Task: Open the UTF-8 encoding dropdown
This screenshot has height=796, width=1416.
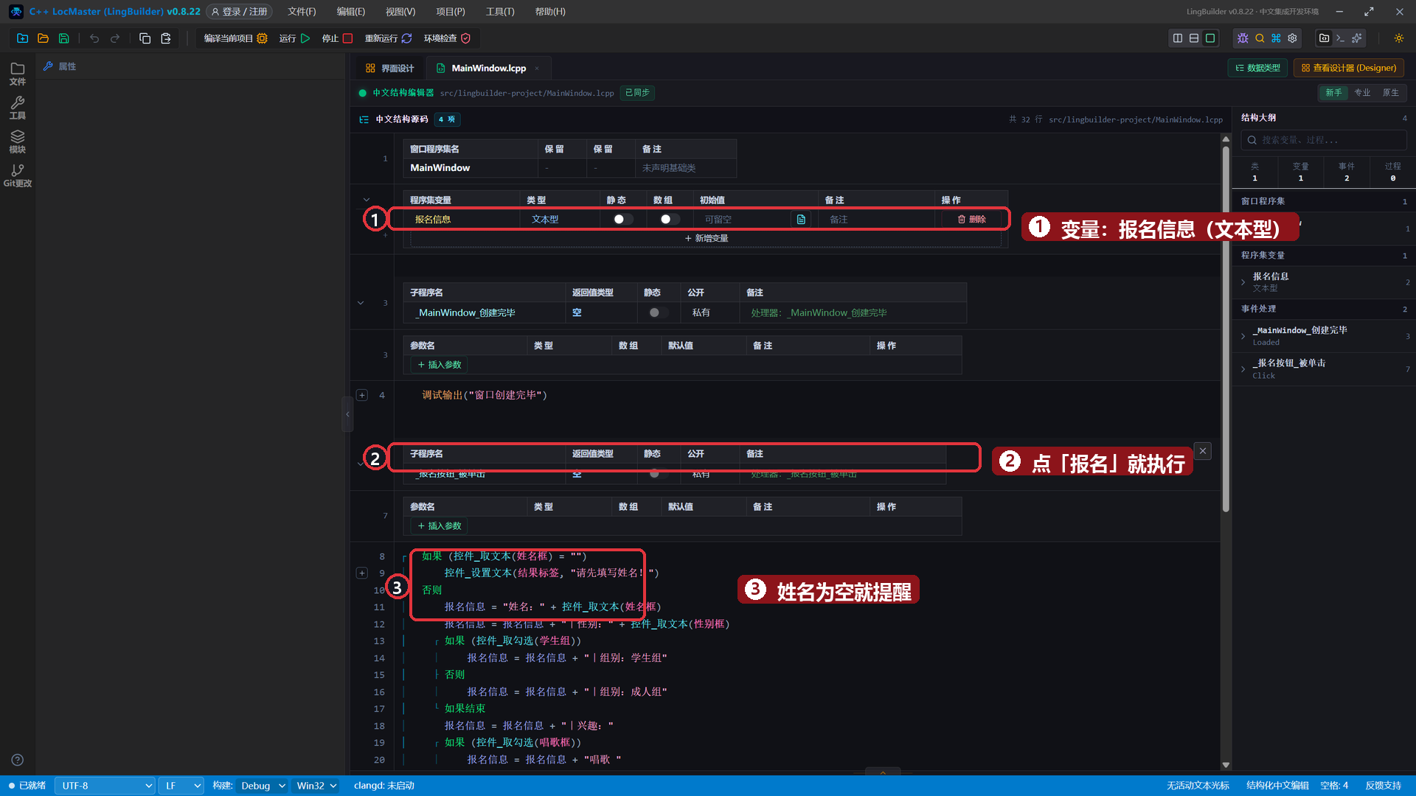Action: coord(105,786)
